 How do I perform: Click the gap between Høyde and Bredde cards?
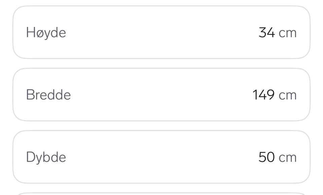point(161,64)
